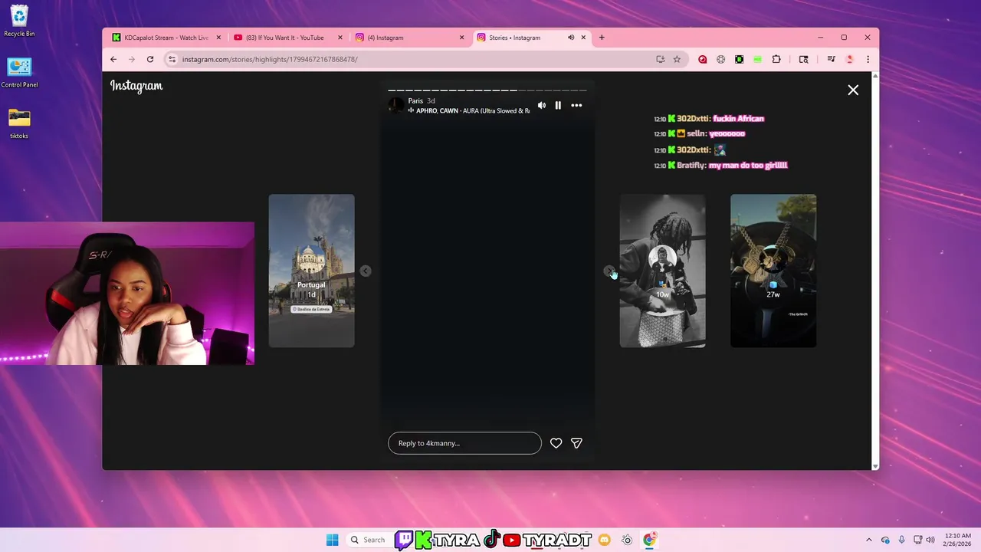Close the (4) Instagram tab
Screen dimensions: 981x552
coord(461,38)
